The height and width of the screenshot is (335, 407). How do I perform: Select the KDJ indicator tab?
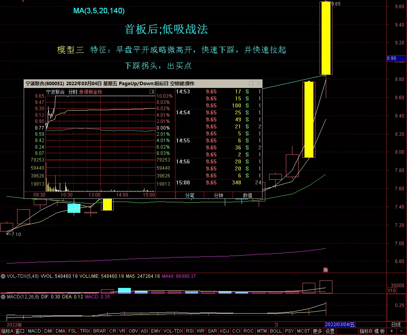click(x=224, y=331)
